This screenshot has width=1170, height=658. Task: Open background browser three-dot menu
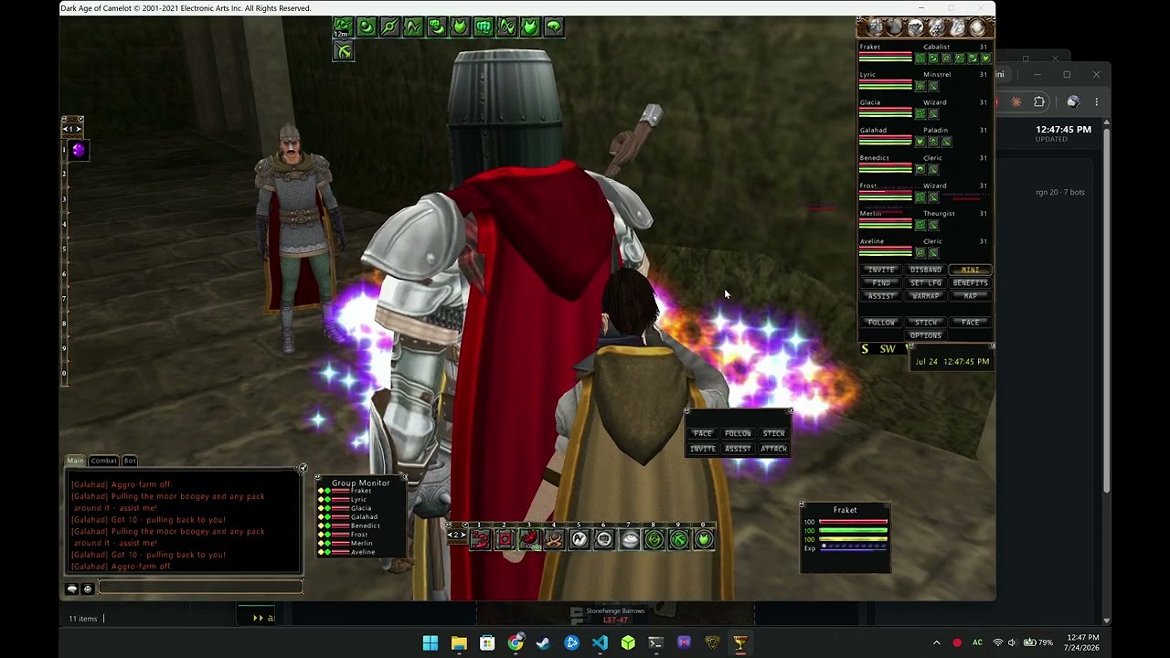pyautogui.click(x=1096, y=101)
